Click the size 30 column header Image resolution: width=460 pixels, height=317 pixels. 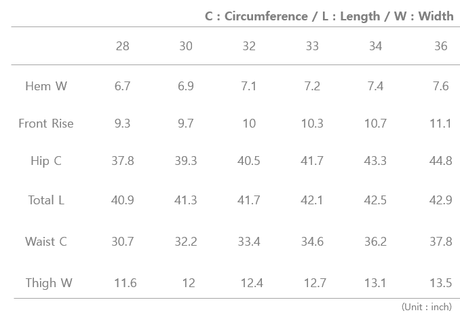tap(186, 46)
